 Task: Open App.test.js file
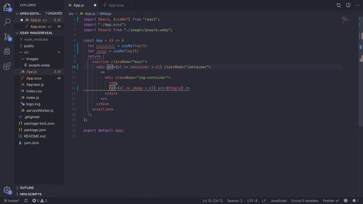coord(35,84)
